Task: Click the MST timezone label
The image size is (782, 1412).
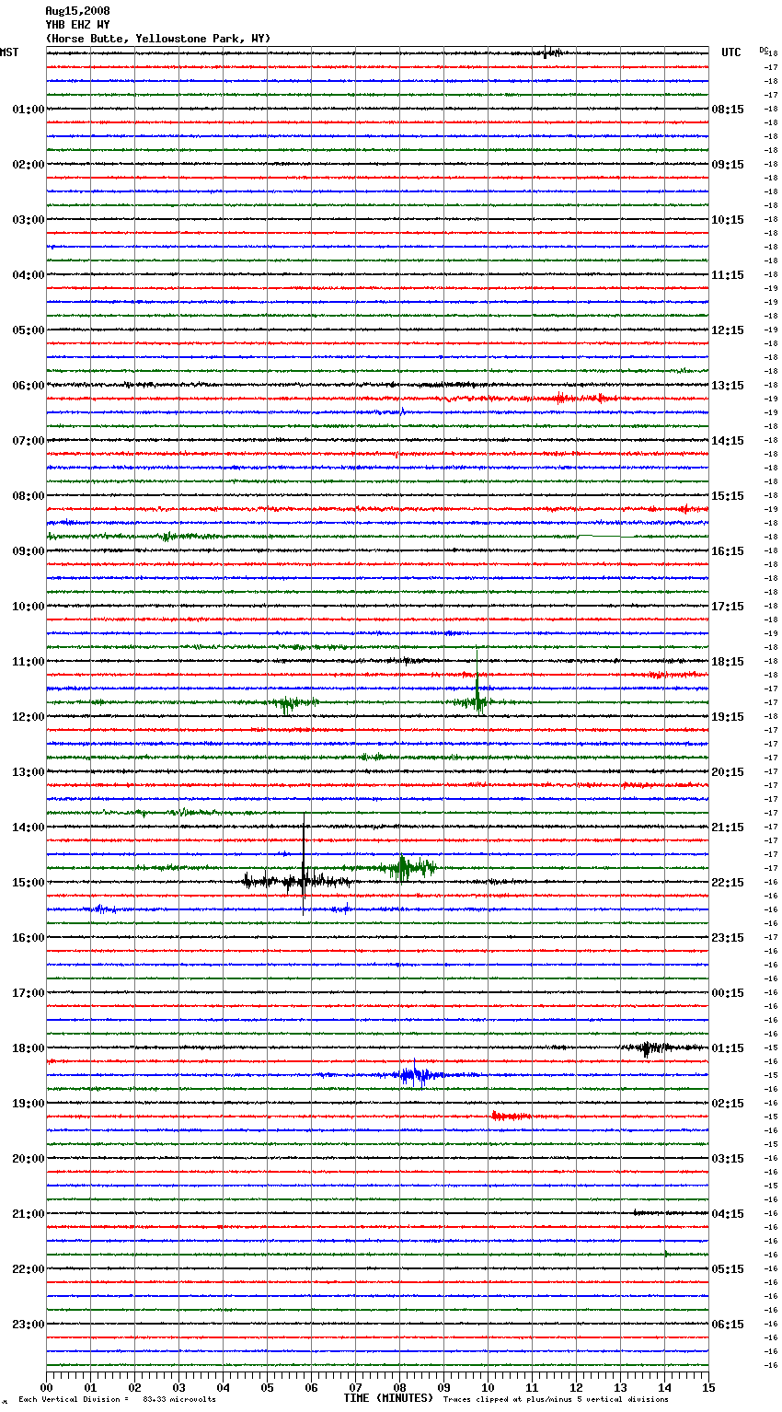Action: coord(9,52)
